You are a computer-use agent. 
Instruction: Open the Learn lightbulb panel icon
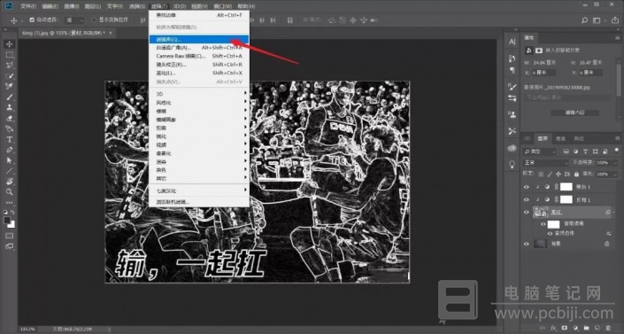pyautogui.click(x=512, y=165)
